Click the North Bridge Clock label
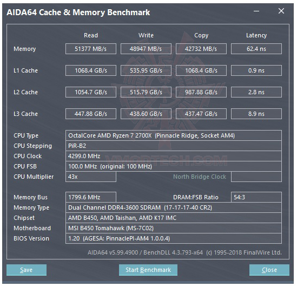The width and height of the screenshot is (297, 286). pyautogui.click(x=200, y=177)
